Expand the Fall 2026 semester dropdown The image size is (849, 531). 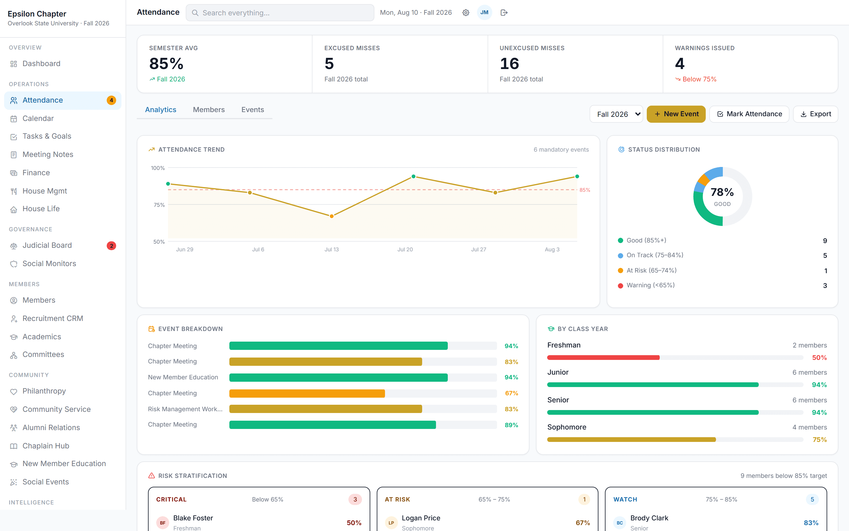pyautogui.click(x=616, y=114)
